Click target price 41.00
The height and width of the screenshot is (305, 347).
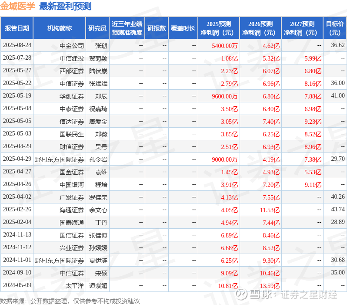[338, 95]
